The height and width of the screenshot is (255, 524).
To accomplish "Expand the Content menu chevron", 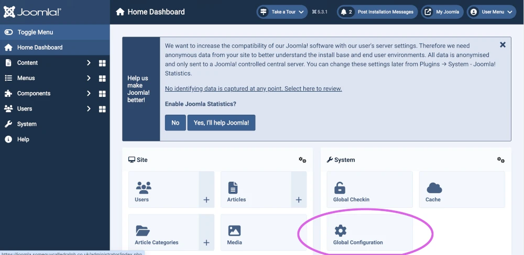I will tap(89, 63).
